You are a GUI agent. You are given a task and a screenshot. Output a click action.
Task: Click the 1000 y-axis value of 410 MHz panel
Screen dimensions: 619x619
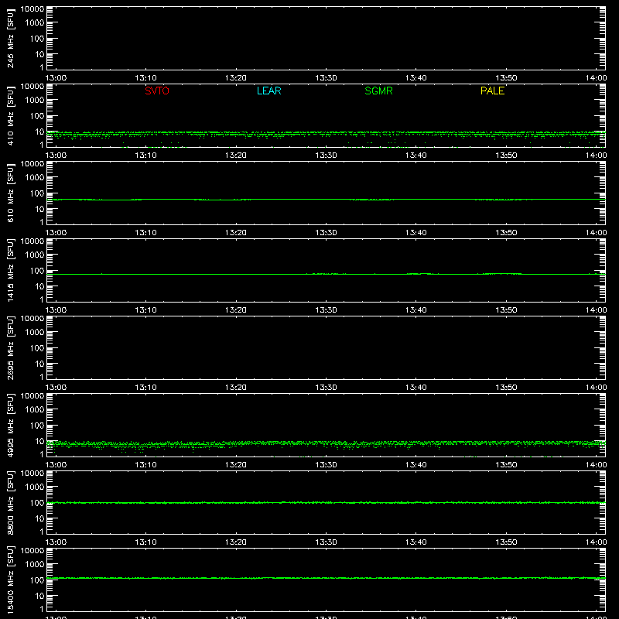tap(35, 101)
